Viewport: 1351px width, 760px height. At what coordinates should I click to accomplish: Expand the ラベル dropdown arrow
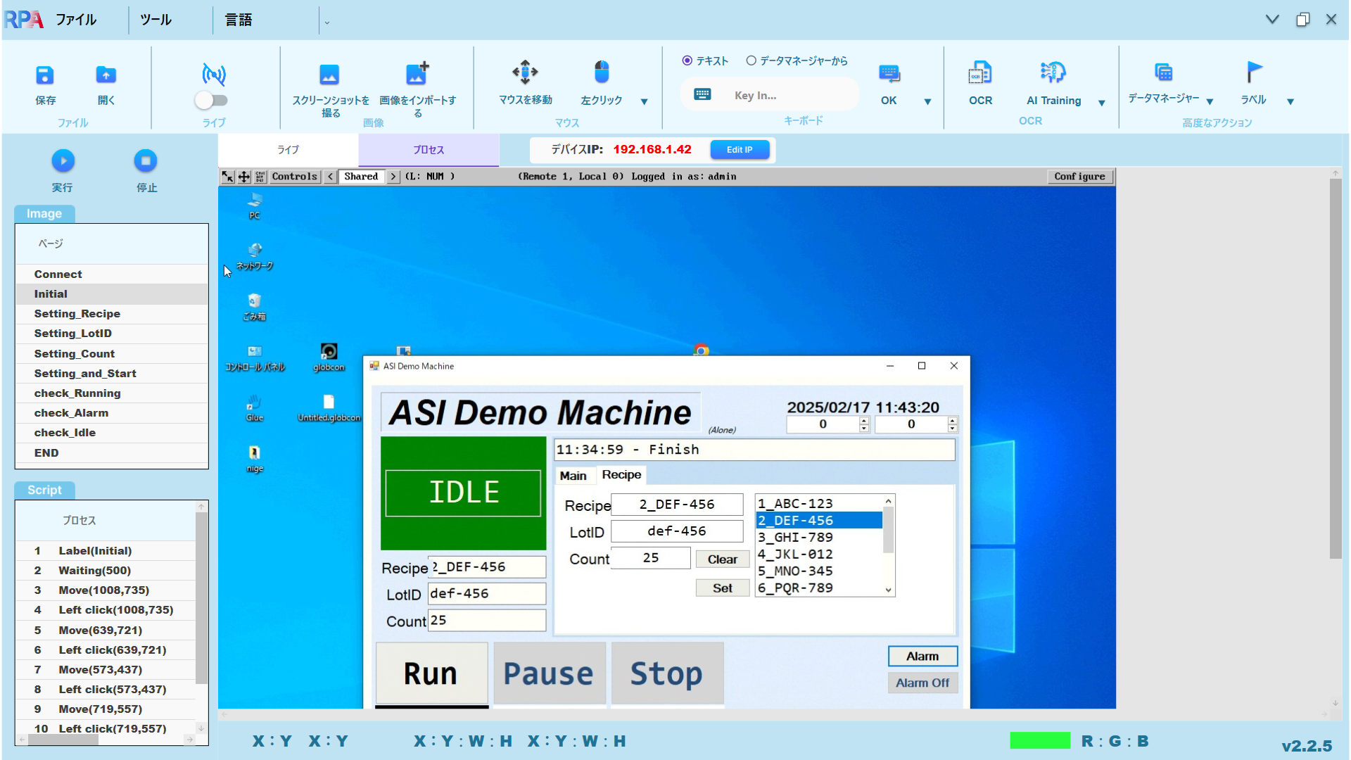click(x=1290, y=101)
